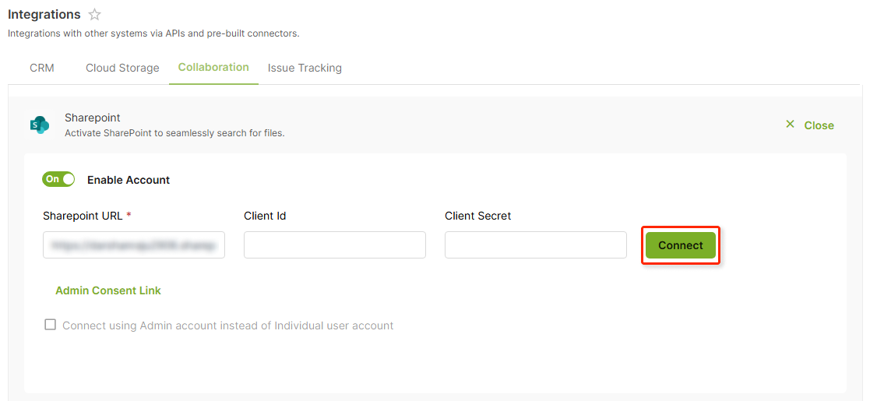Click the SharePoint logo icon
Viewport: 870px width, 401px height.
coord(40,125)
